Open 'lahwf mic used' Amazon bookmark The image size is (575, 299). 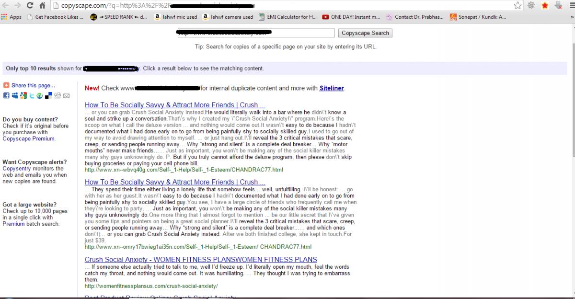click(176, 17)
